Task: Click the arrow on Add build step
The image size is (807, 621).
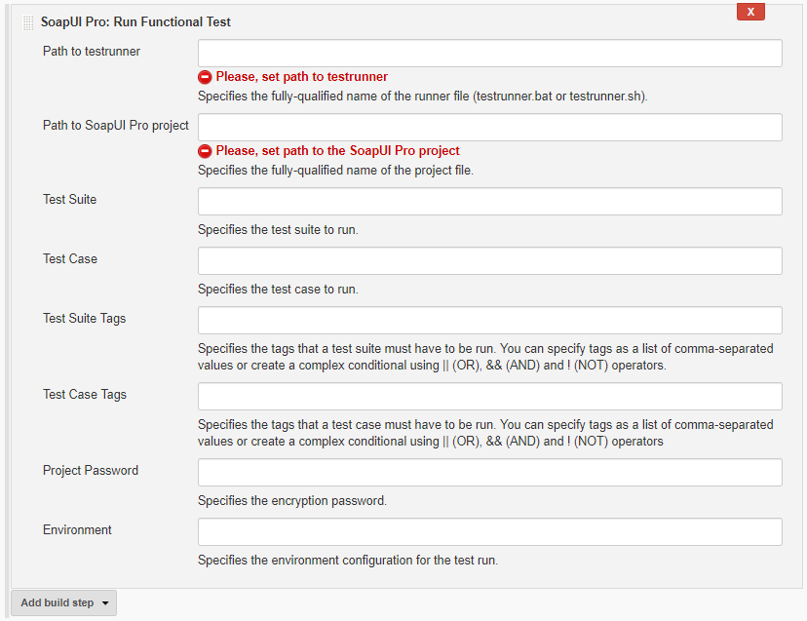Action: tap(105, 603)
